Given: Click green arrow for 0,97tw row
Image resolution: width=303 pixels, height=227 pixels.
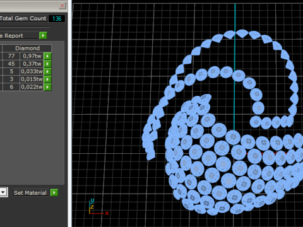Looking at the screenshot, I should [47, 56].
